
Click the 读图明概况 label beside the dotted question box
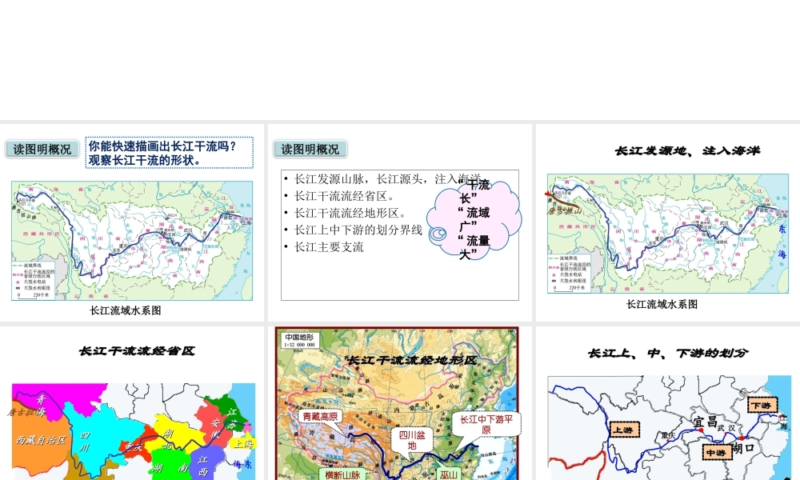(x=42, y=149)
